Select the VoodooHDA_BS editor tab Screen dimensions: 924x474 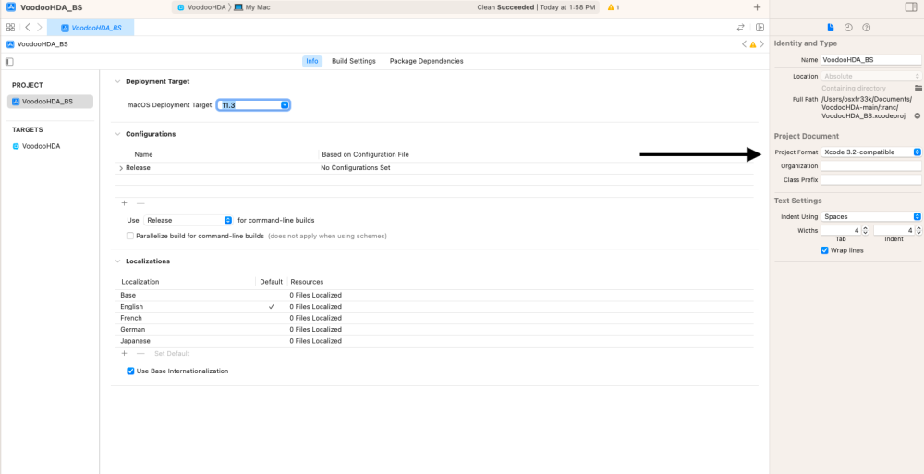[x=91, y=27]
